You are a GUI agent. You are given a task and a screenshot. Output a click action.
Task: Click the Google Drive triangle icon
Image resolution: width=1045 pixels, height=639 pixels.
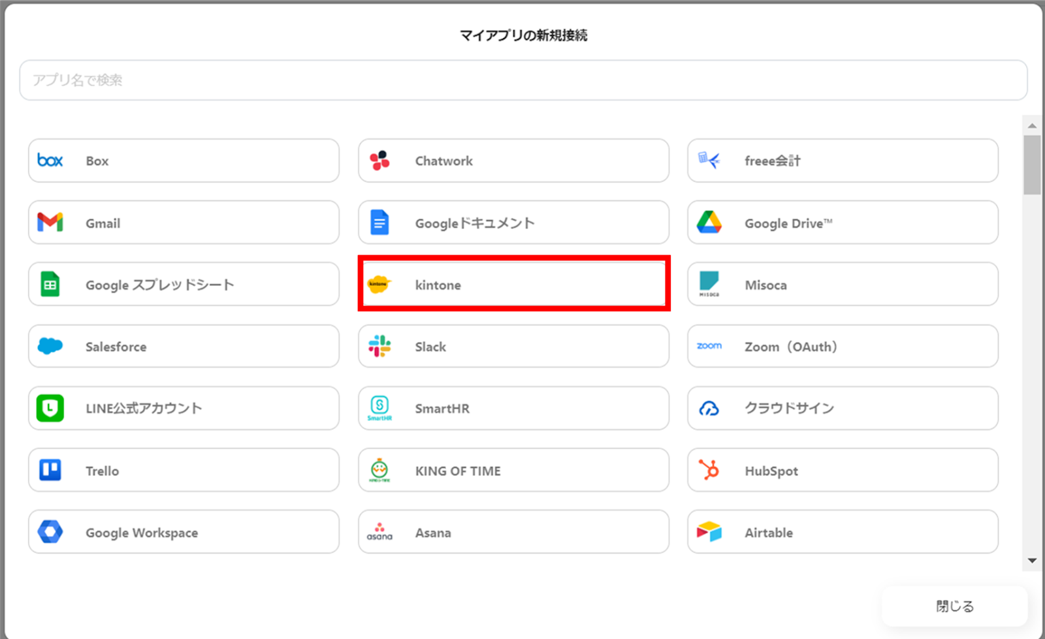(x=709, y=223)
